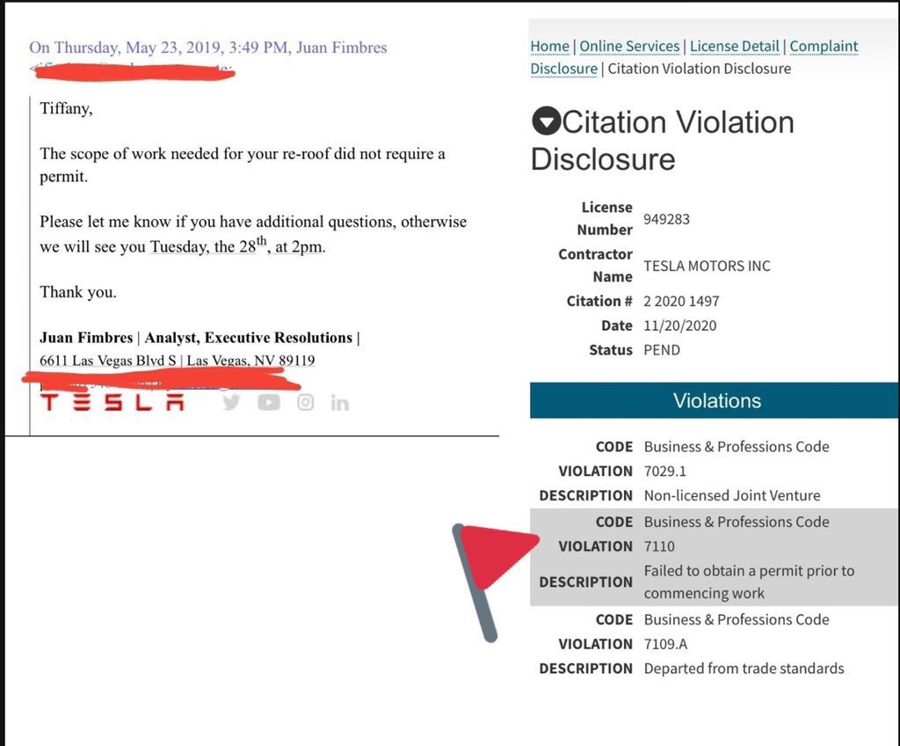Click 'Analyst, Executive Resolutions' title
900x746 pixels.
248,337
